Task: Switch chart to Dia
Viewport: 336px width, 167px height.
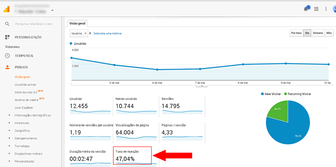Action: point(307,33)
